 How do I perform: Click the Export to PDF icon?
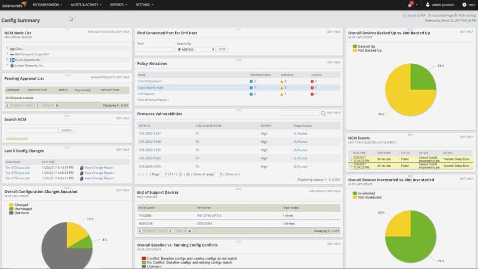click(x=404, y=15)
